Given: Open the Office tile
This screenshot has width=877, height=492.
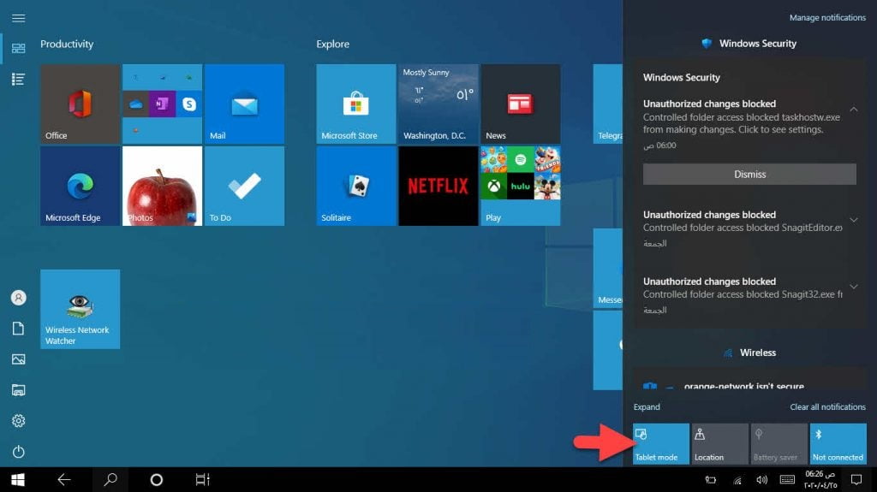Looking at the screenshot, I should (x=80, y=104).
